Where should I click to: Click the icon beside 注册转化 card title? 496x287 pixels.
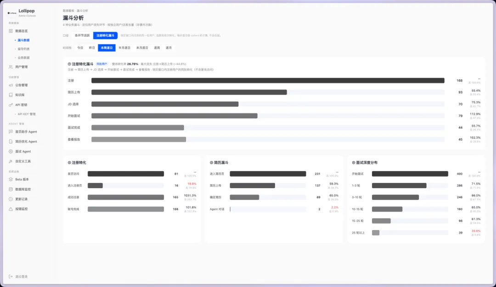point(69,163)
